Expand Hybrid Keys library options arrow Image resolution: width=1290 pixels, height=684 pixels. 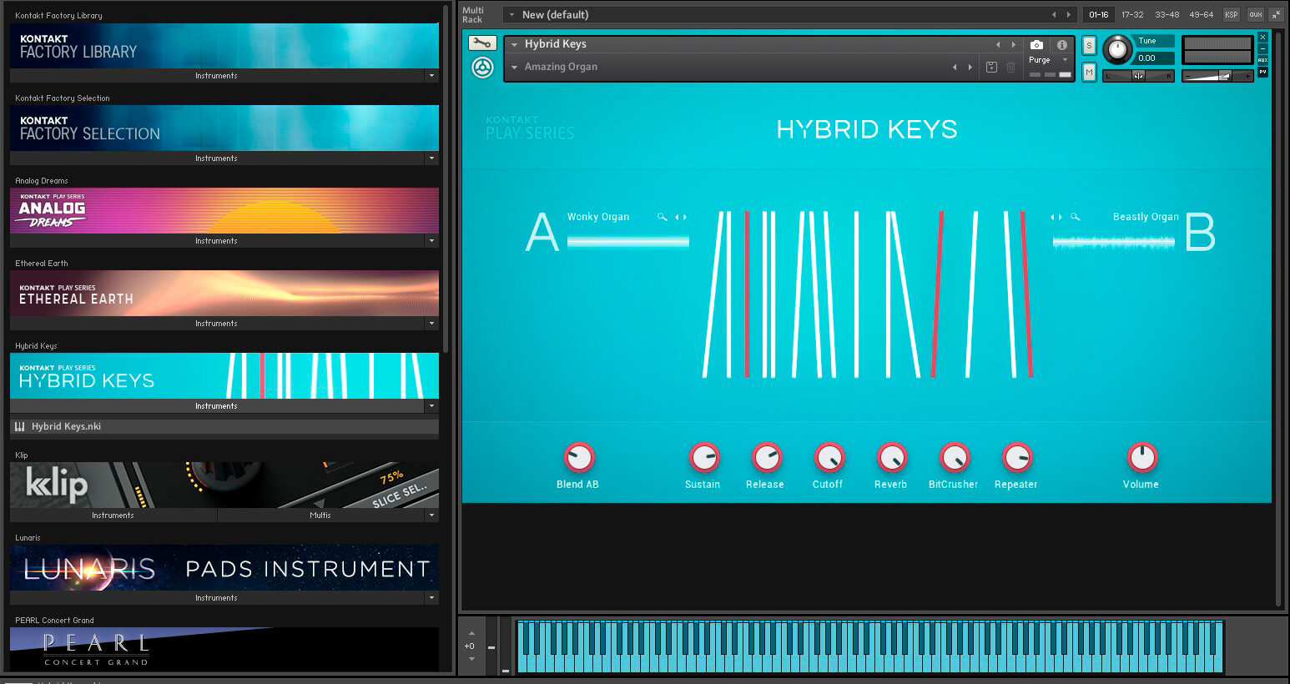(431, 406)
